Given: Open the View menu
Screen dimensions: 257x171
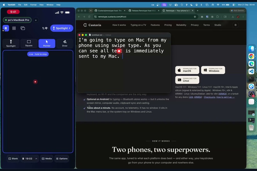Looking at the screenshot, I should coord(41,5).
